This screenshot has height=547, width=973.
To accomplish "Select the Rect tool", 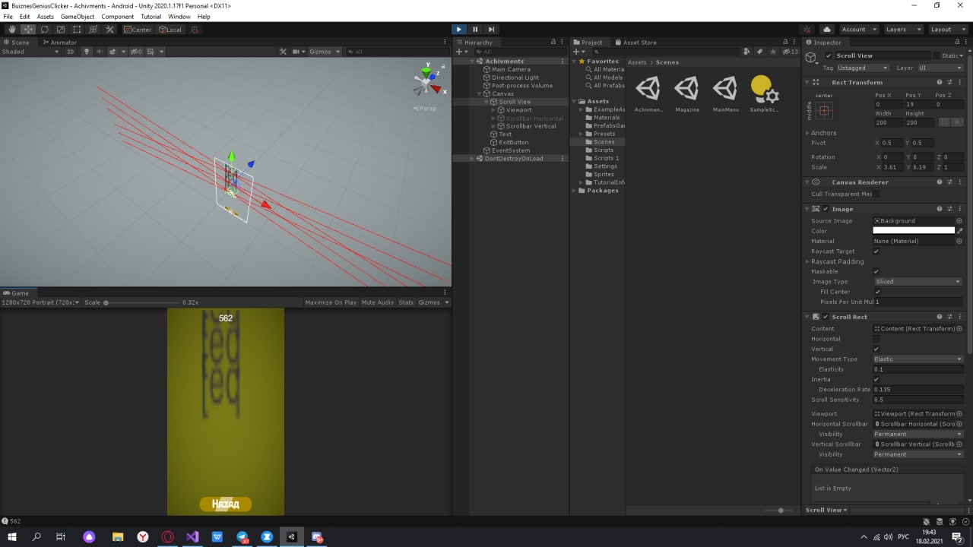I will [77, 30].
